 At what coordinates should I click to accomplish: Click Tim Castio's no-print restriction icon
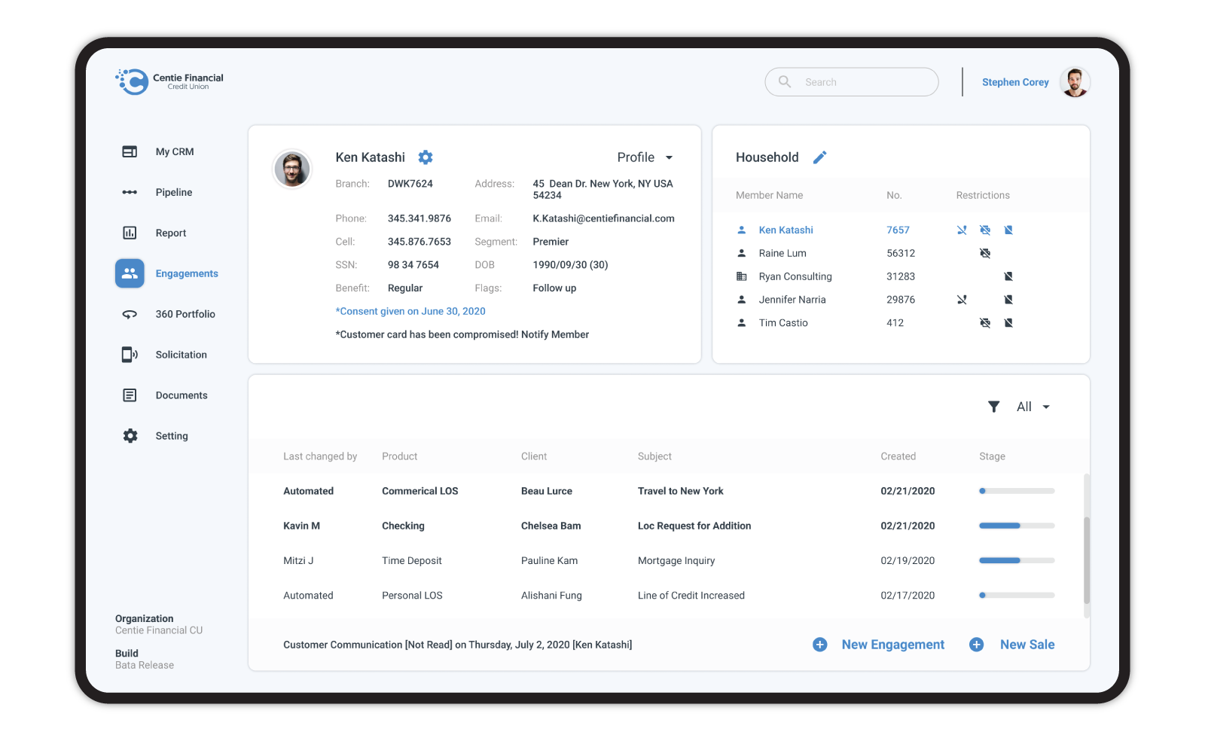point(985,323)
